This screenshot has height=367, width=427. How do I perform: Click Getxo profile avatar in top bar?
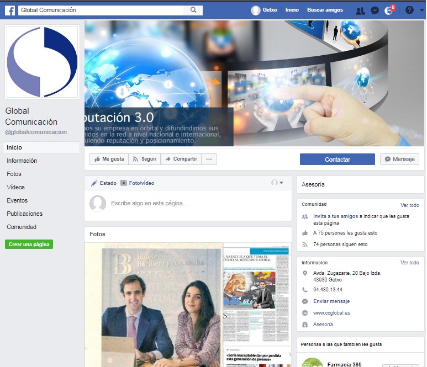255,10
